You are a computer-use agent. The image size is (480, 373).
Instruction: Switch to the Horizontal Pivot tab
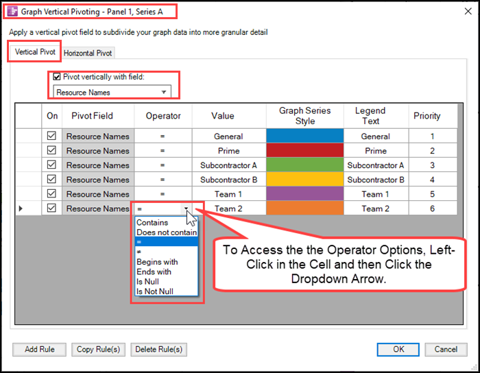coord(88,53)
